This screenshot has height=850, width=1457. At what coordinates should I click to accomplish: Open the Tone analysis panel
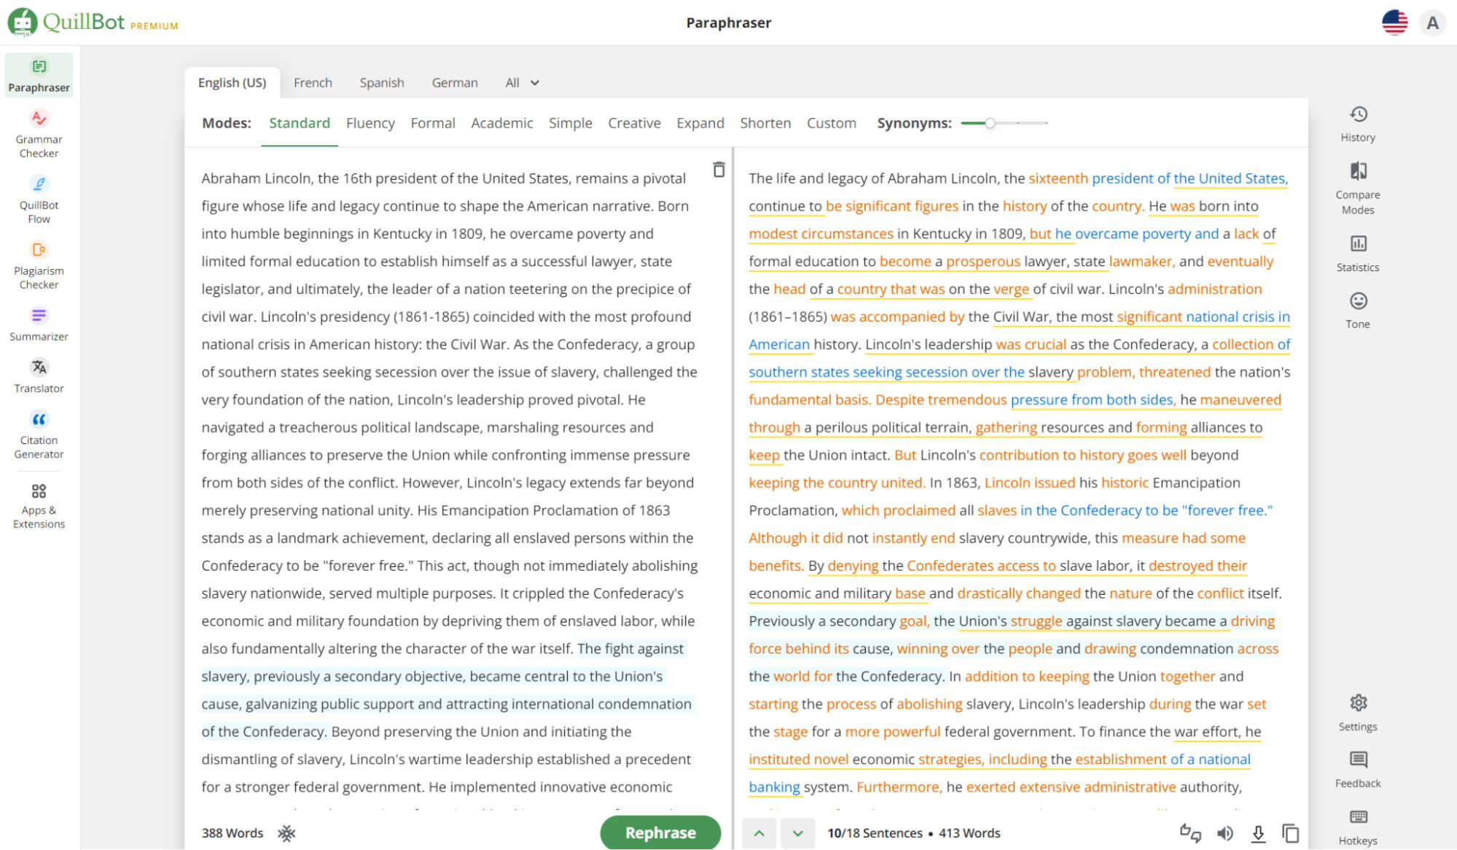1357,310
